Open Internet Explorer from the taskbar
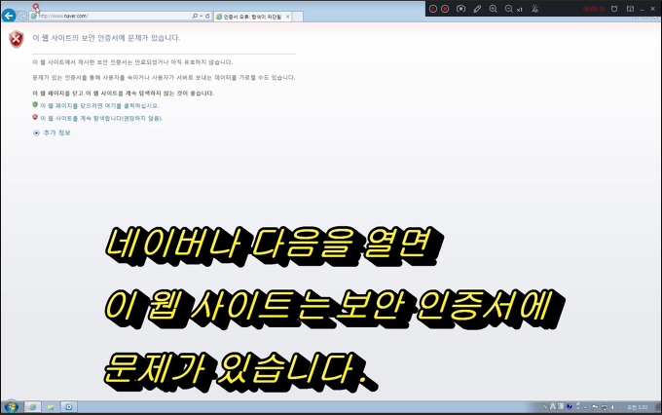Viewport: 662px width, 415px height. [32, 407]
